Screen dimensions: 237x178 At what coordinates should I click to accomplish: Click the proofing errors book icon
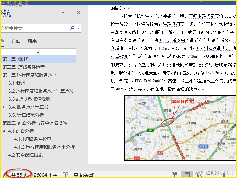[65, 174]
